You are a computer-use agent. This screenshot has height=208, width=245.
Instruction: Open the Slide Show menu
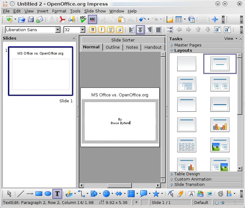point(95,11)
